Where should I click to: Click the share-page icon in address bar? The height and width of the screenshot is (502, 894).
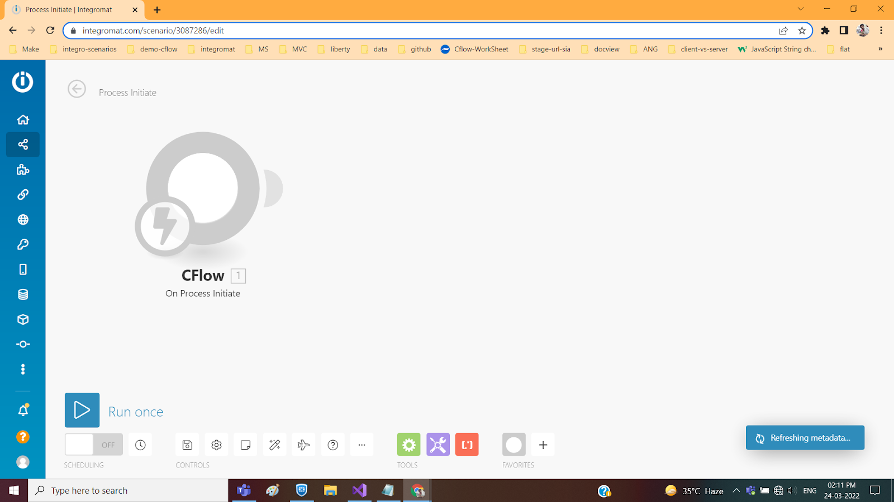[783, 31]
